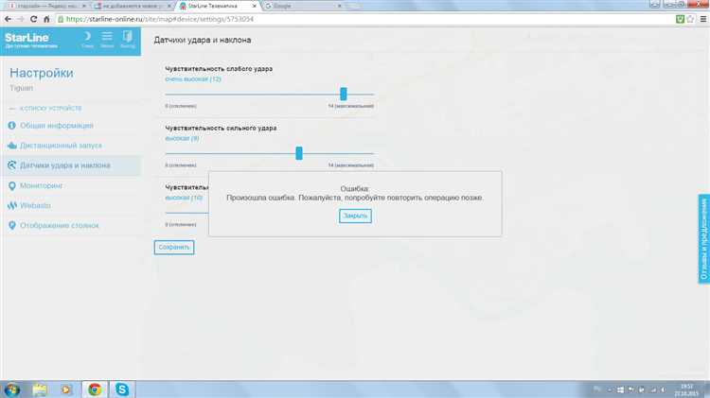Viewport: 710px width, 398px height.
Task: Switch to the second browser tab
Action: [133, 6]
